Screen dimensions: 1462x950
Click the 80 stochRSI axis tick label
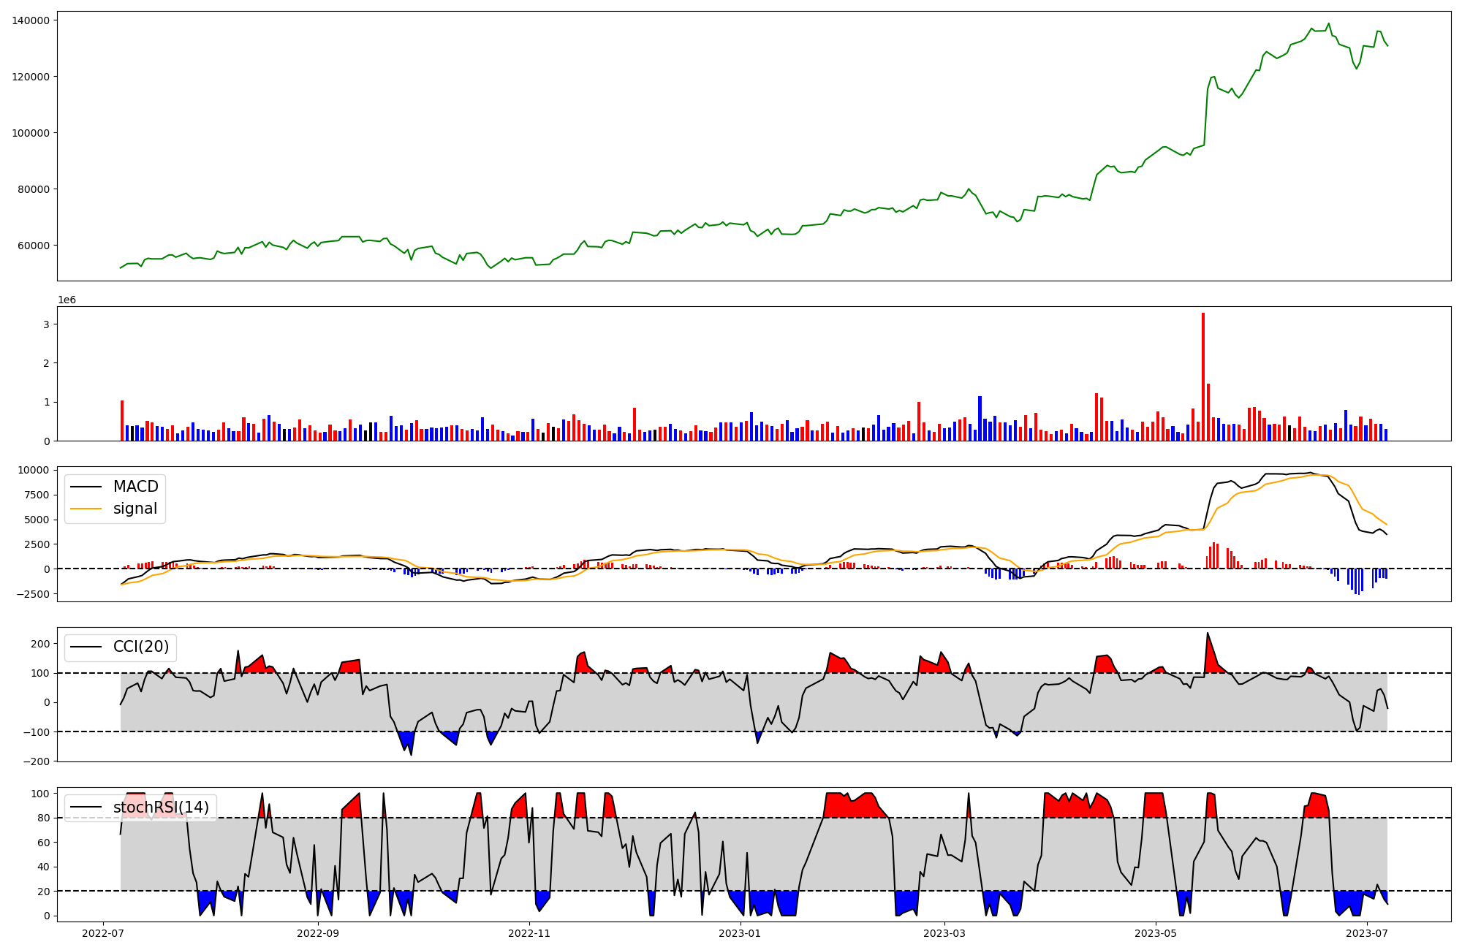tap(44, 818)
